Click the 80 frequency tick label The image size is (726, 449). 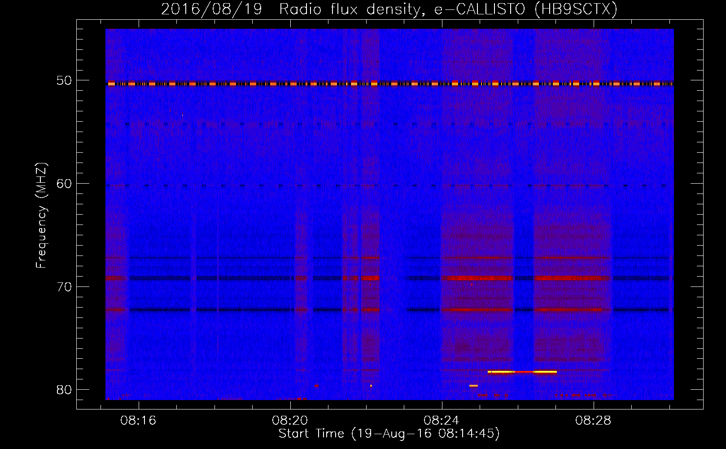[64, 390]
